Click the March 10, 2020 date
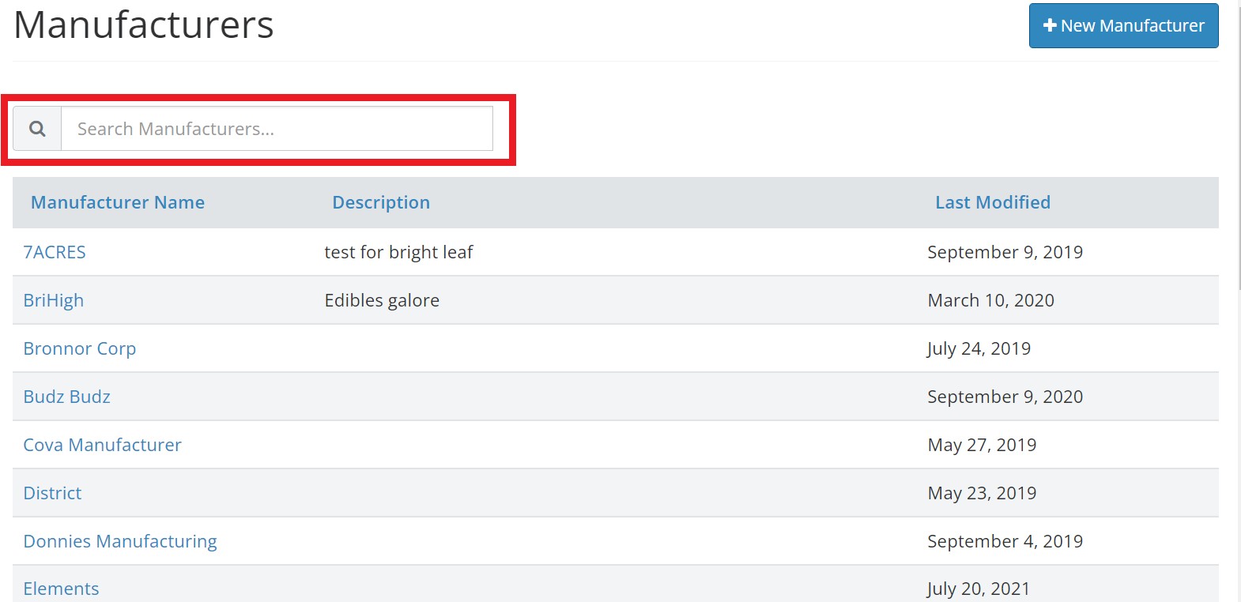 coord(990,300)
